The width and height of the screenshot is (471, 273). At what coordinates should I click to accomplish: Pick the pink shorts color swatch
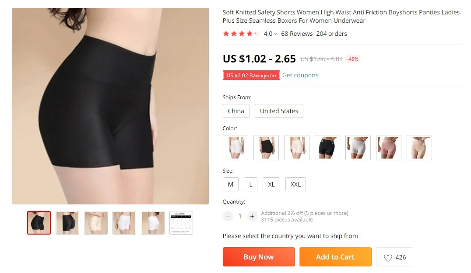[x=389, y=148]
